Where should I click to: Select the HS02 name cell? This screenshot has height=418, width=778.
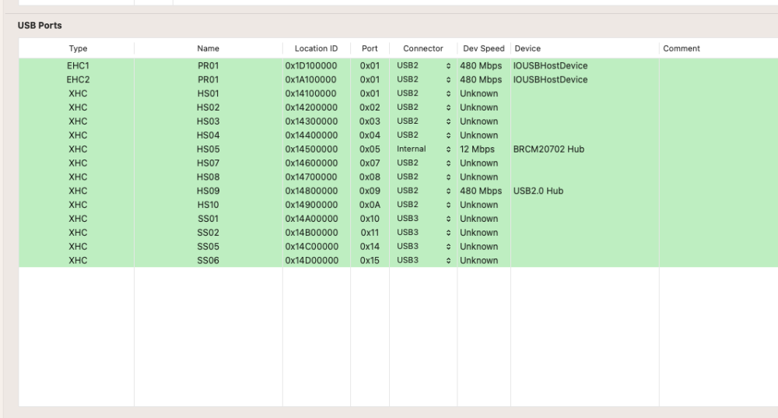click(x=208, y=107)
